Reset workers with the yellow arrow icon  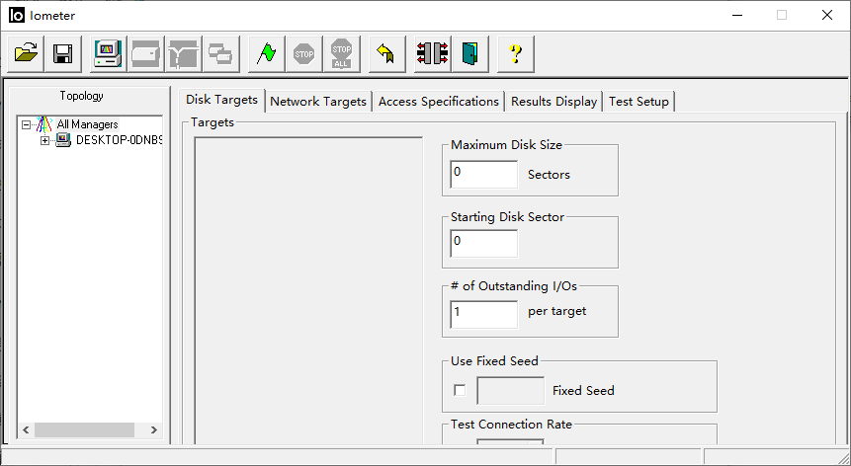click(386, 53)
